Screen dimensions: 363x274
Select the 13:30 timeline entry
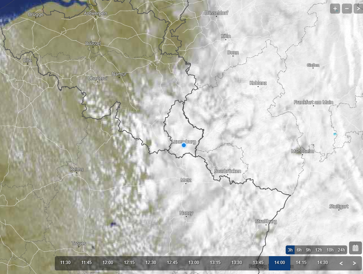click(x=237, y=263)
